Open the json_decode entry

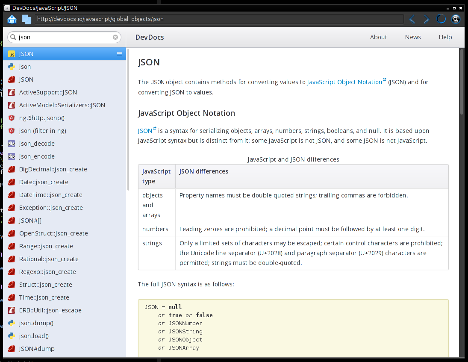tap(65, 144)
